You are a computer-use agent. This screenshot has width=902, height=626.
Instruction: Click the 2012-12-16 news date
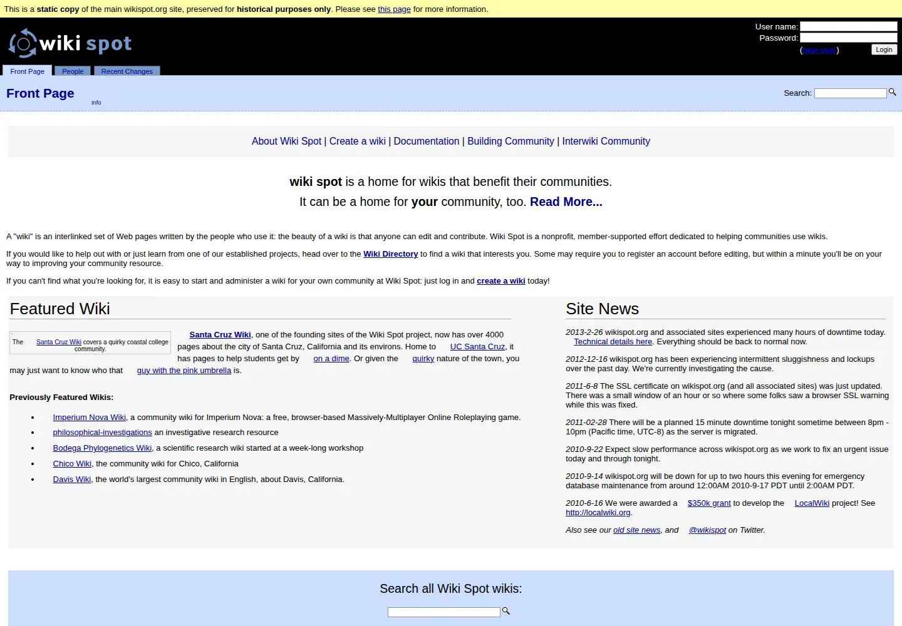coord(586,359)
